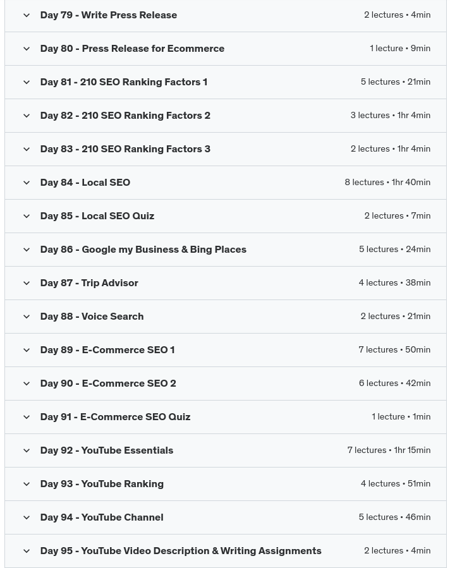450x568 pixels.
Task: Click the chevron icon for Day 82
Action: click(27, 116)
